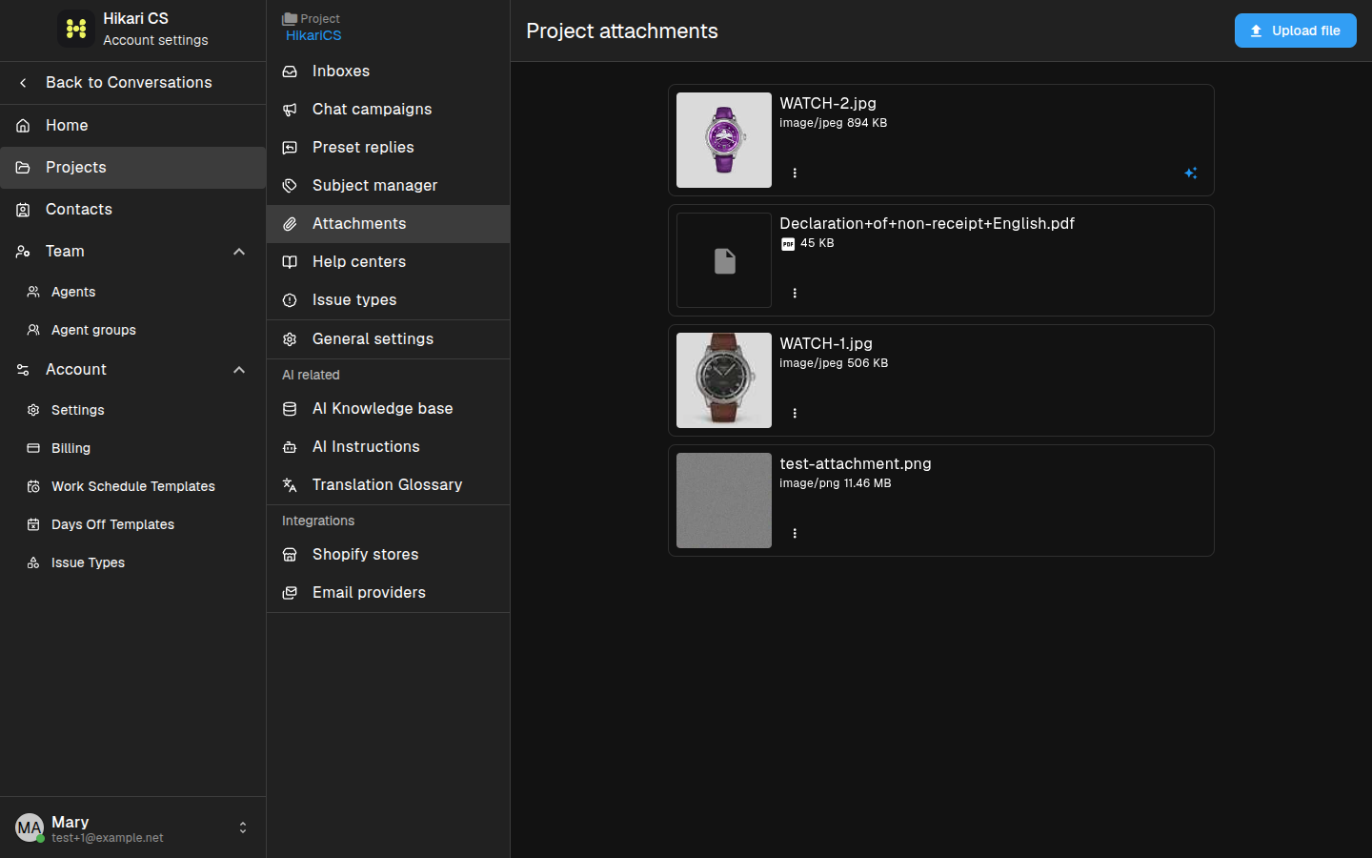Click the AI Knowledge base database icon
Screen dimensions: 1372x858
290,409
